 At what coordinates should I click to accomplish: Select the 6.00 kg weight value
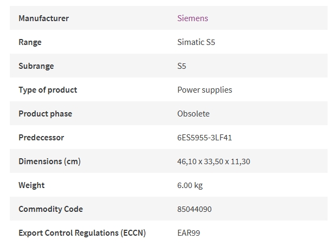coord(190,185)
